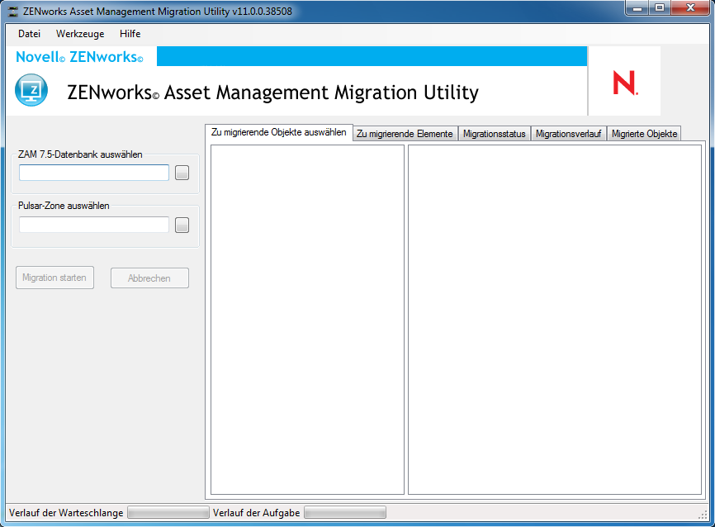Select 'Zu migrierende Objekte auswählen' tab

278,132
